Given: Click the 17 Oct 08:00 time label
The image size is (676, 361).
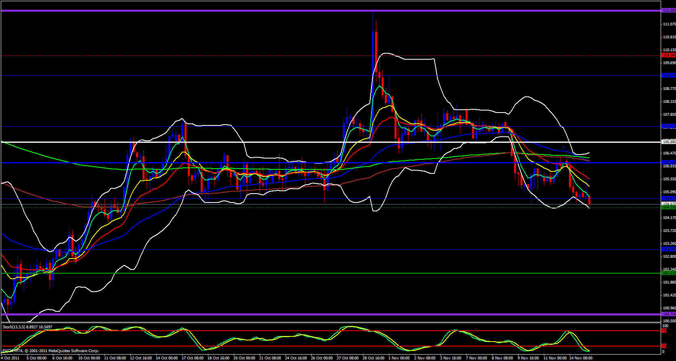Looking at the screenshot, I should tap(193, 358).
